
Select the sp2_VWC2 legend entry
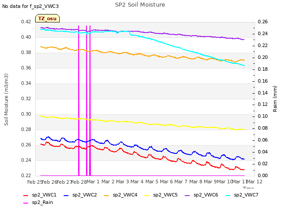point(80,195)
